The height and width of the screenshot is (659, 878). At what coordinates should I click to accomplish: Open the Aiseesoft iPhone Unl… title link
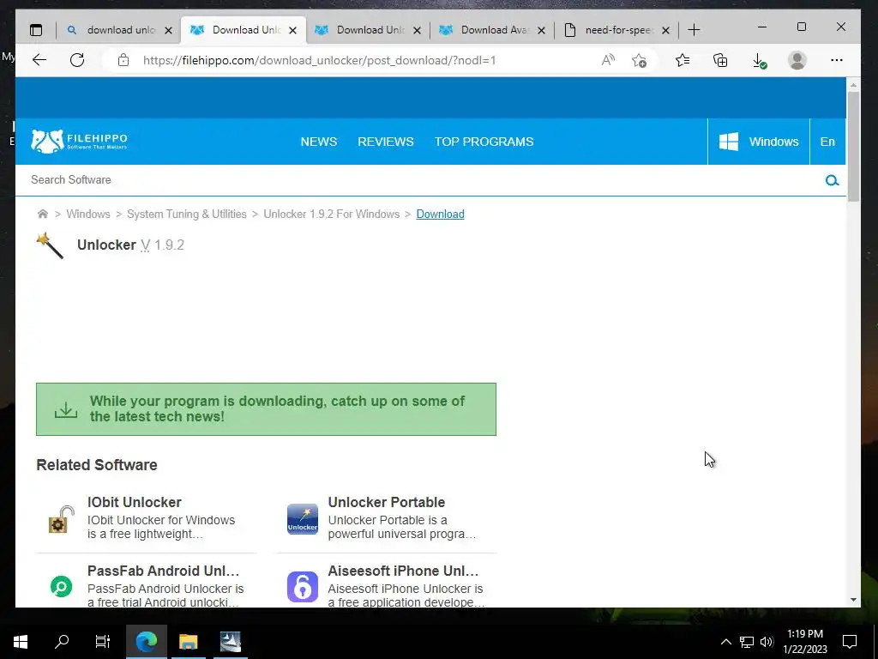point(403,571)
